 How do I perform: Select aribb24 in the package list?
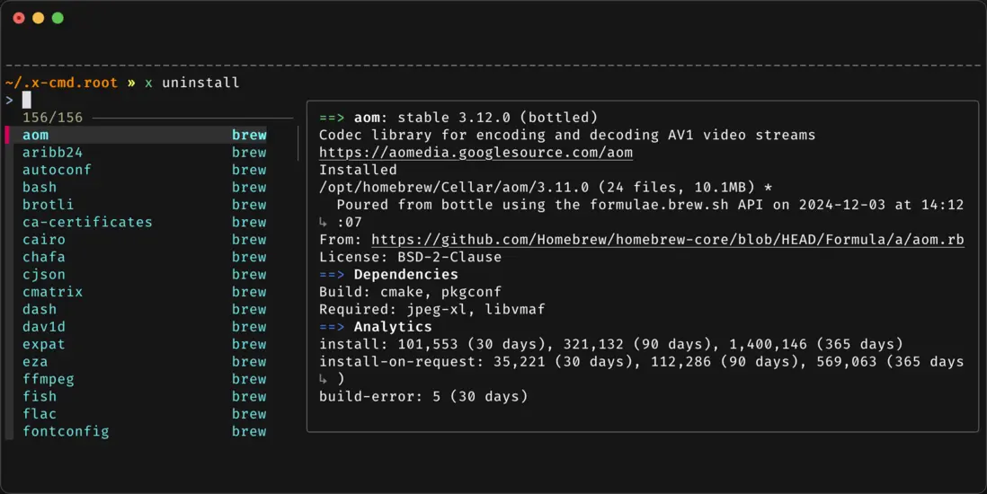(52, 153)
